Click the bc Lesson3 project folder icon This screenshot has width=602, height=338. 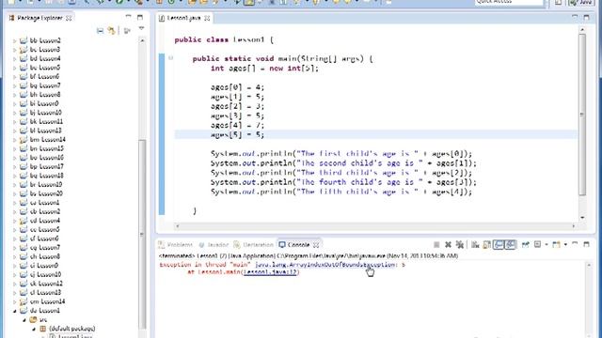click(x=24, y=50)
